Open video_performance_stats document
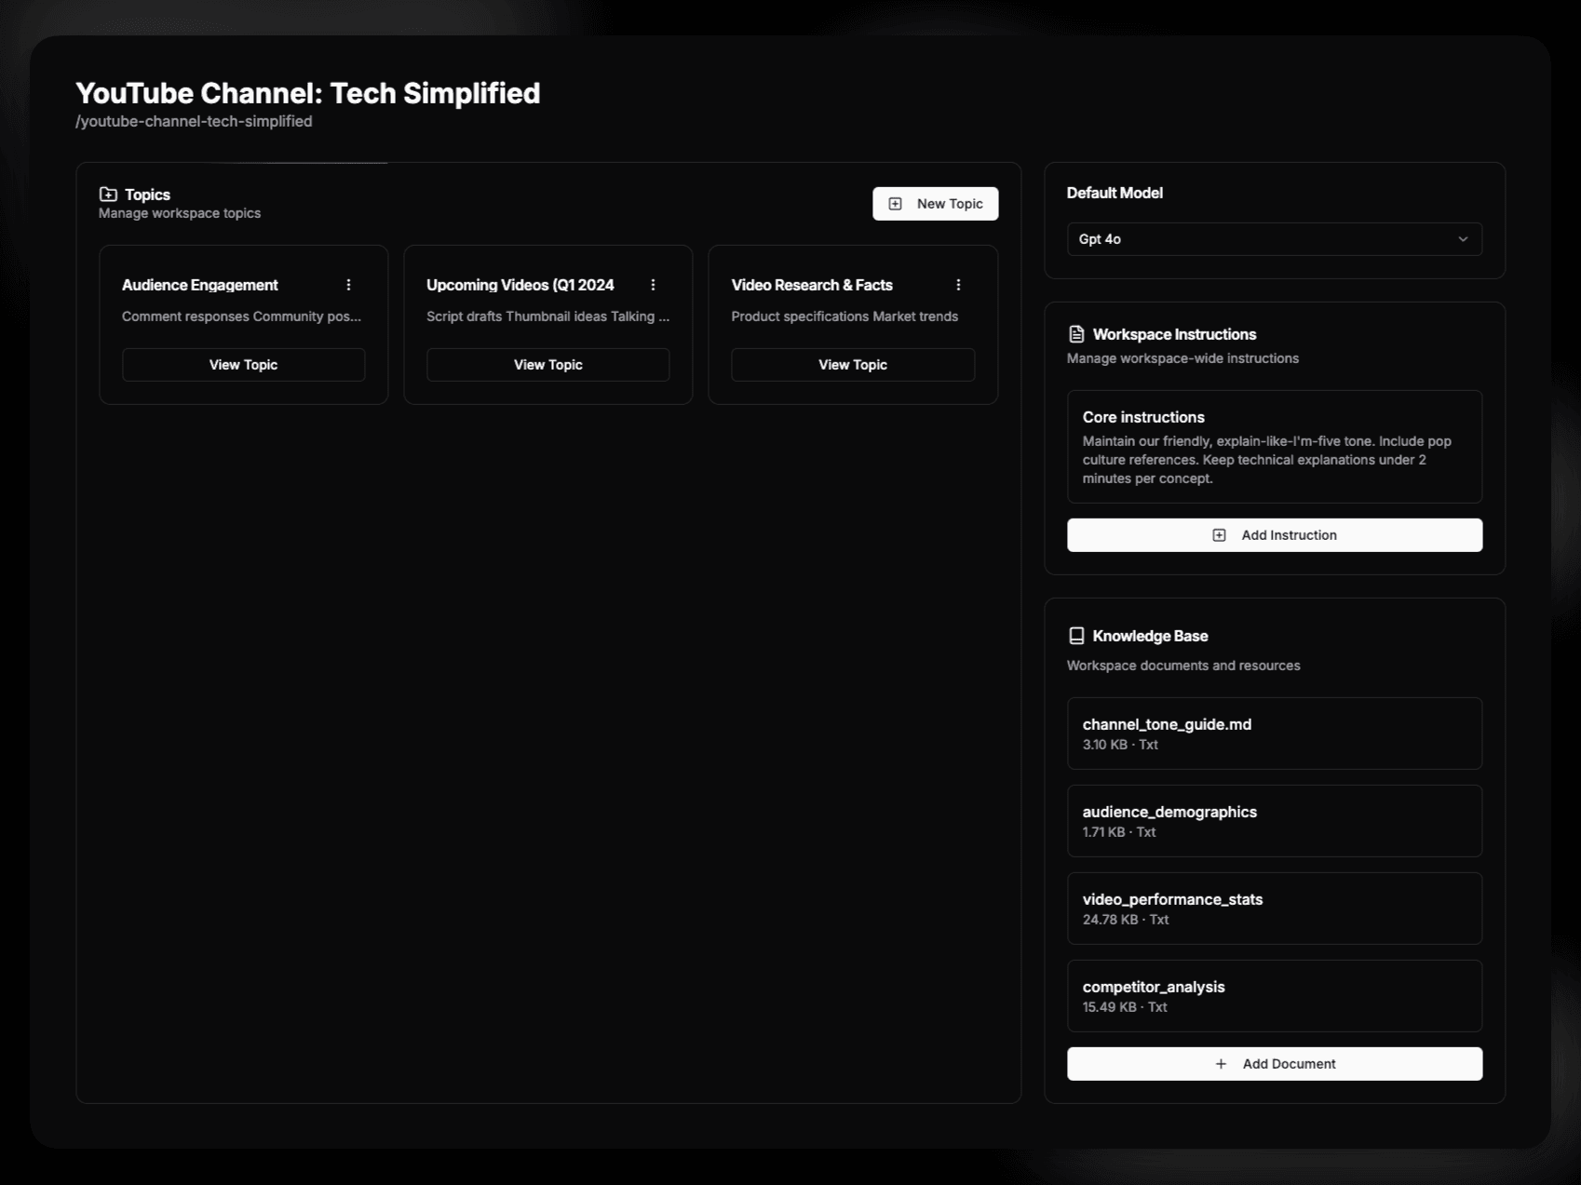Screen dimensions: 1581x1185 click(1274, 909)
